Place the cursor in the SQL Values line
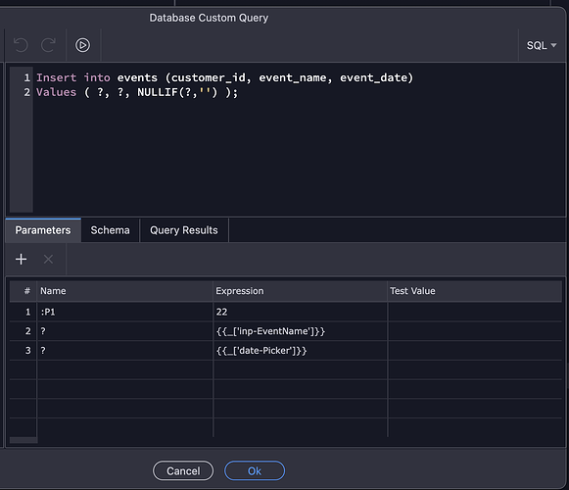This screenshot has height=490, width=569. pos(137,92)
